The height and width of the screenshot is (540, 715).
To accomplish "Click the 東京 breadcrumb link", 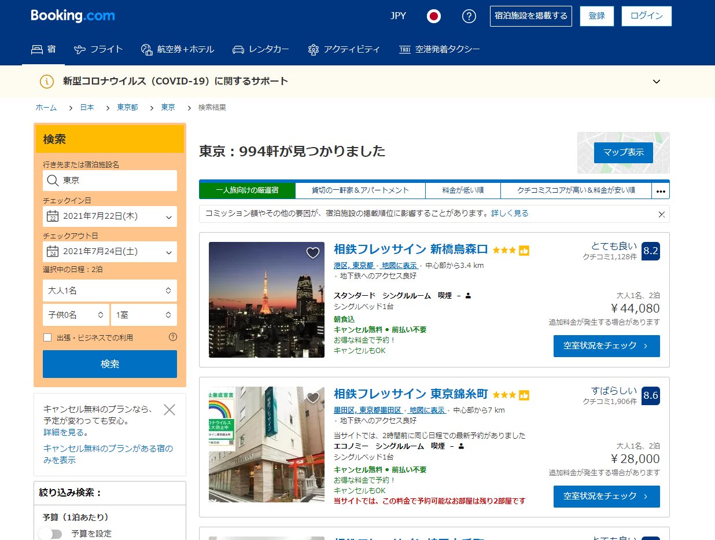I will click(x=168, y=108).
